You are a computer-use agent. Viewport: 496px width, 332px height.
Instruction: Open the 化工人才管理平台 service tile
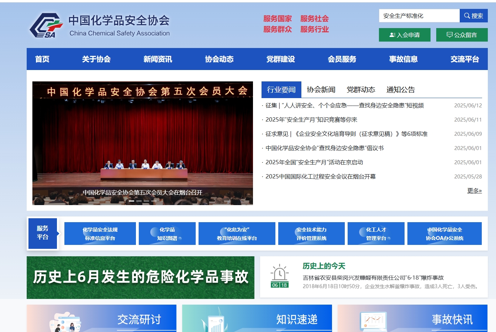coord(376,234)
